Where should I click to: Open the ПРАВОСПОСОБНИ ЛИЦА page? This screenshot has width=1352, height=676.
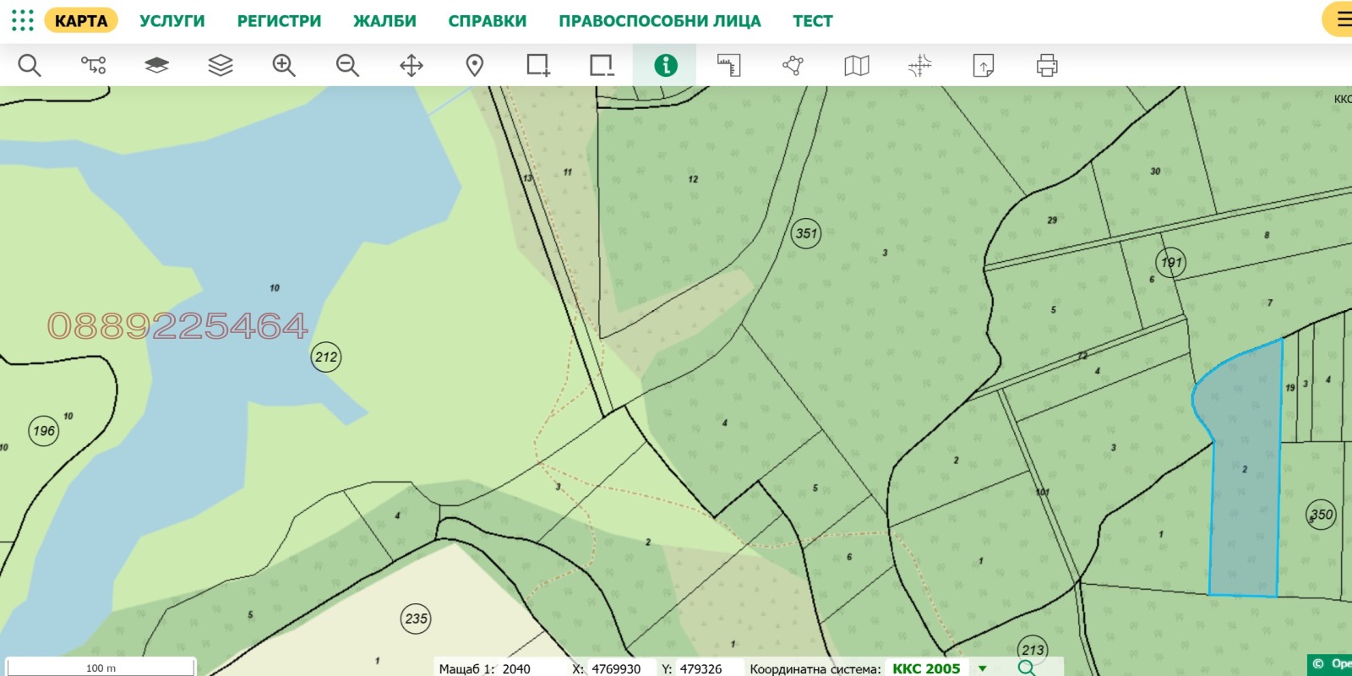pos(659,21)
